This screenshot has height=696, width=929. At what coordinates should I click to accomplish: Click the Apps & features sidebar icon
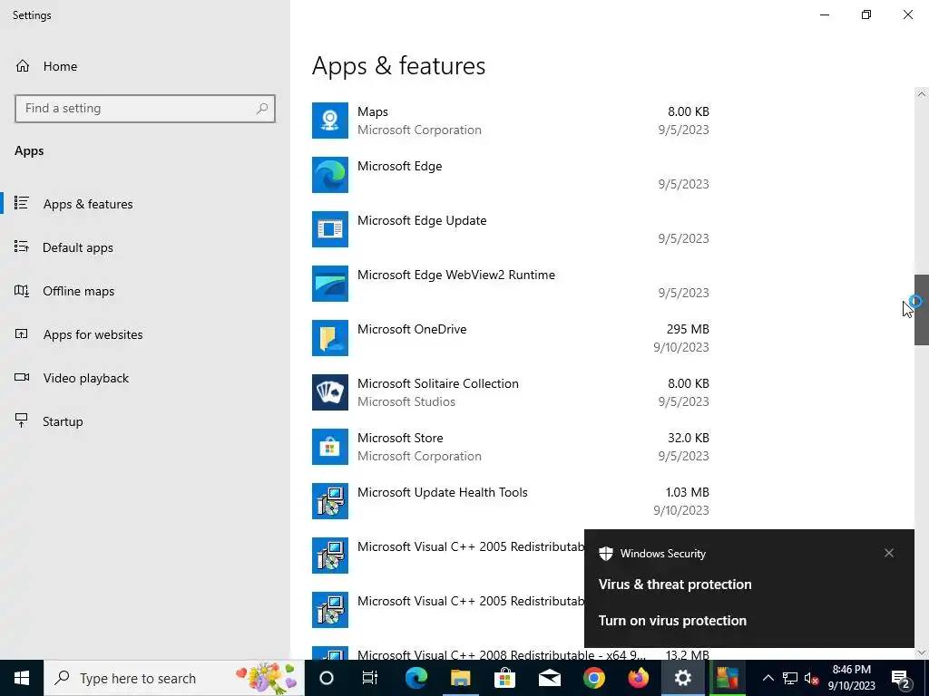point(22,203)
